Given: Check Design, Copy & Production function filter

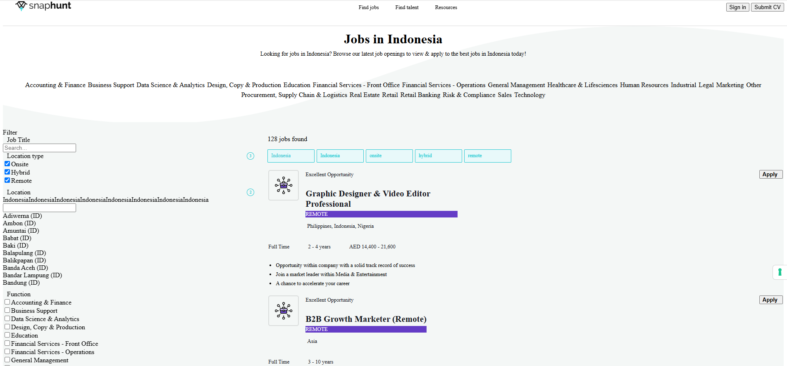Looking at the screenshot, I should pos(7,327).
